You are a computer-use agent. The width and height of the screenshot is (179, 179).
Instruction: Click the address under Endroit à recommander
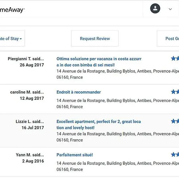click(x=118, y=103)
